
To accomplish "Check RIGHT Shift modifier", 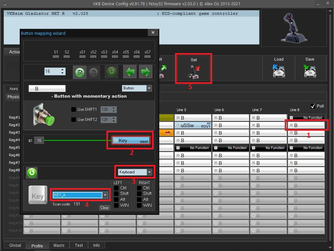I will click(x=139, y=193).
